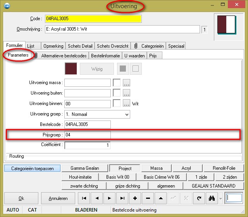Click the gray square color button
The width and height of the screenshot is (248, 217).
pos(123,69)
